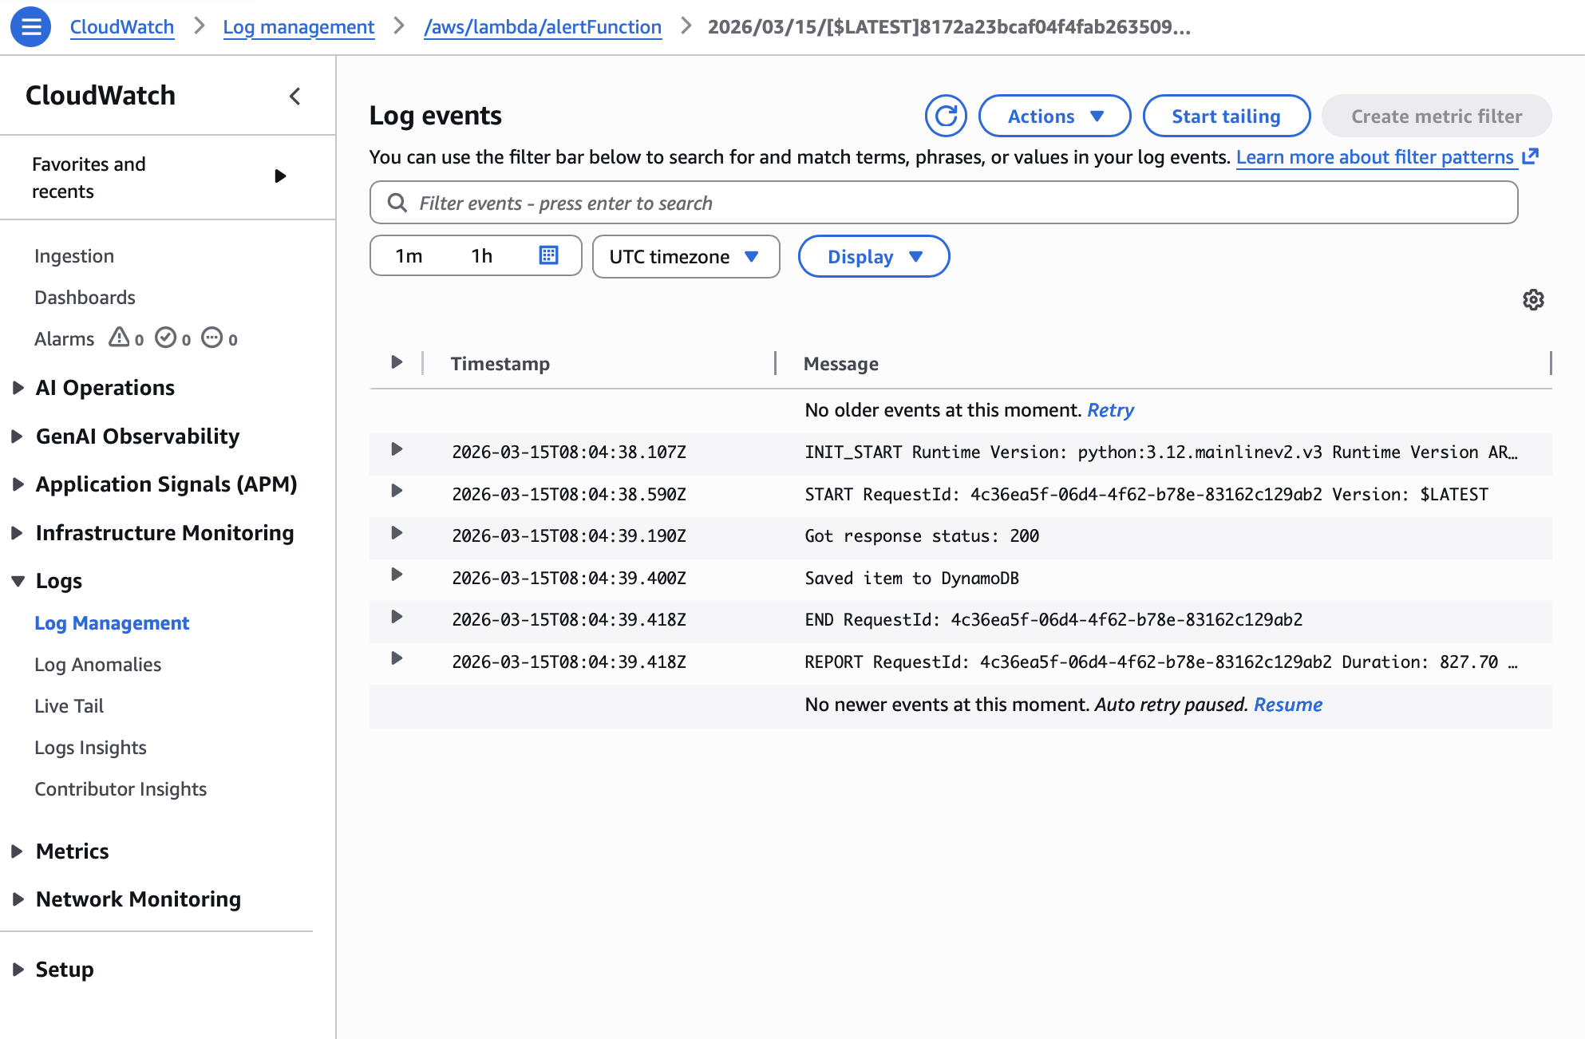Open CloudWatch breadcrumb link

coord(122,26)
